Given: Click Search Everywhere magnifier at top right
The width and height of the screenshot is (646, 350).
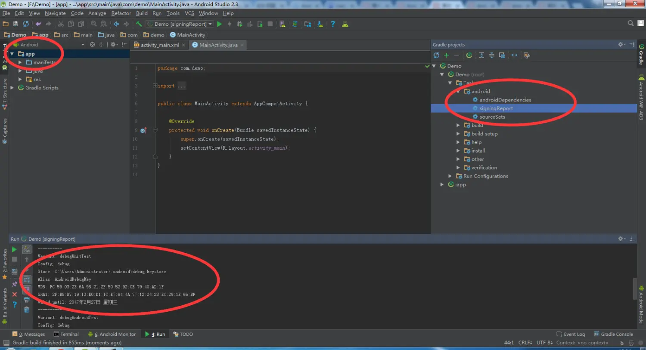Looking at the screenshot, I should click(x=630, y=23).
